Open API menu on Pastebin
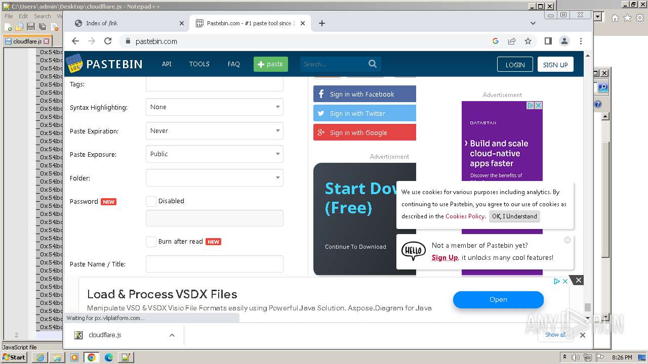 167,64
